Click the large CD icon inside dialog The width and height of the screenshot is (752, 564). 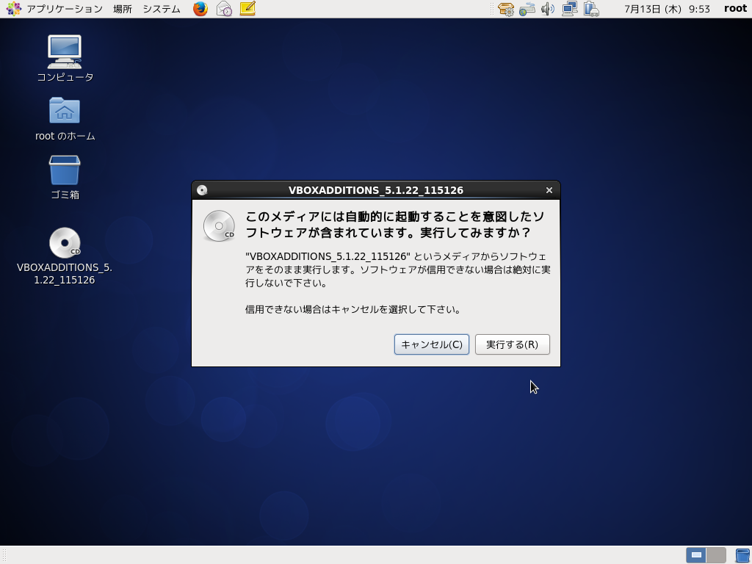click(x=219, y=226)
